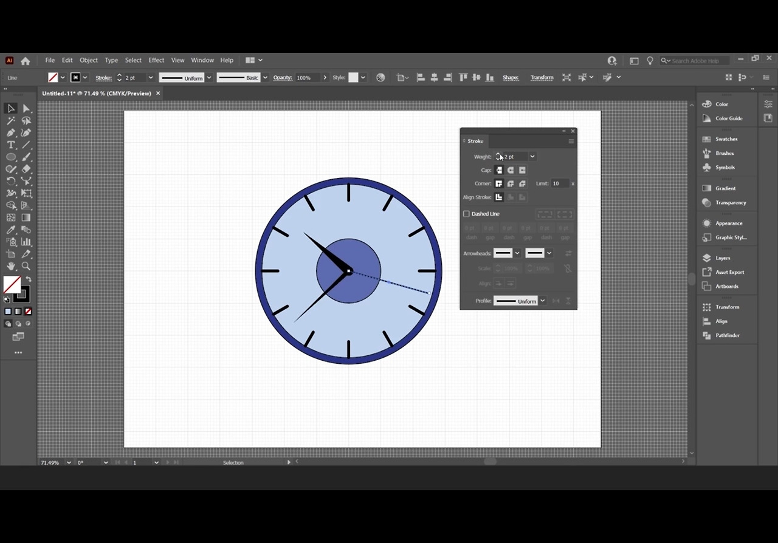The width and height of the screenshot is (778, 543).
Task: Open the Edit menu
Action: (x=67, y=60)
